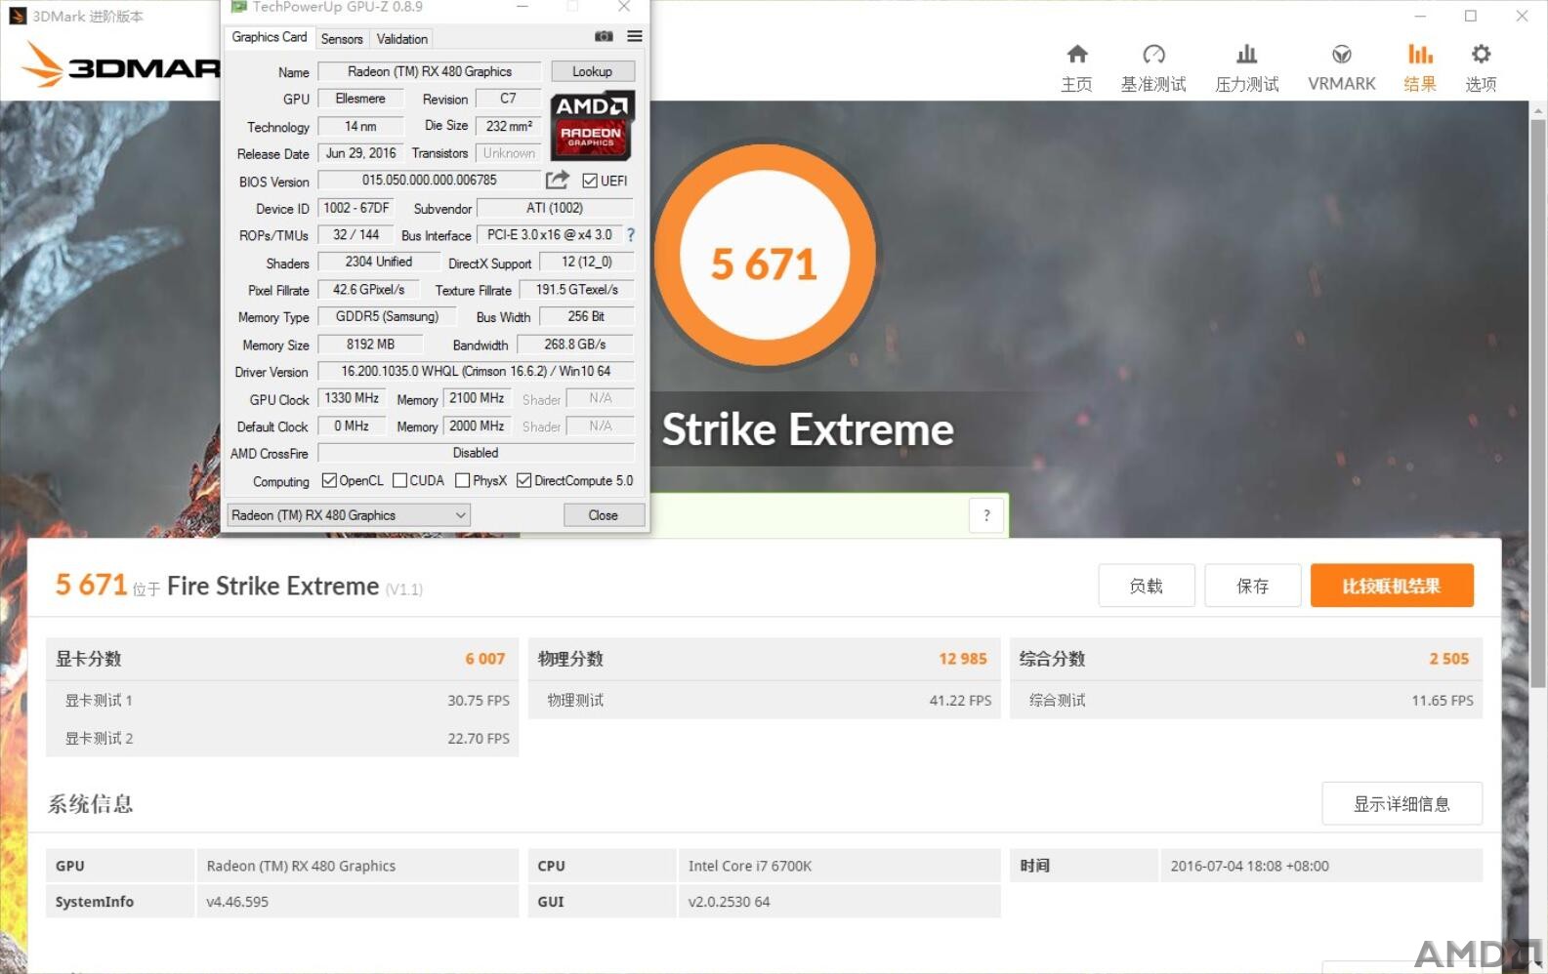The height and width of the screenshot is (974, 1548).
Task: Open the 压力测试 stress test section
Action: coord(1247,68)
